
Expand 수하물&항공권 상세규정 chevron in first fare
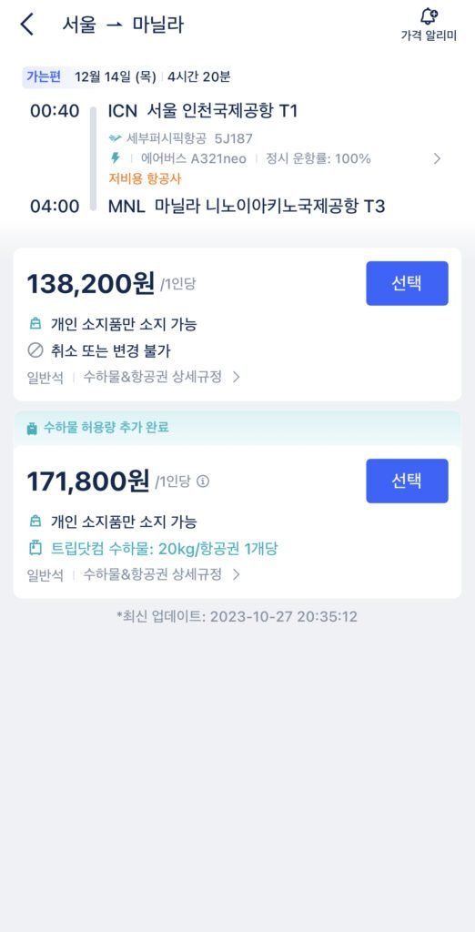tap(236, 377)
